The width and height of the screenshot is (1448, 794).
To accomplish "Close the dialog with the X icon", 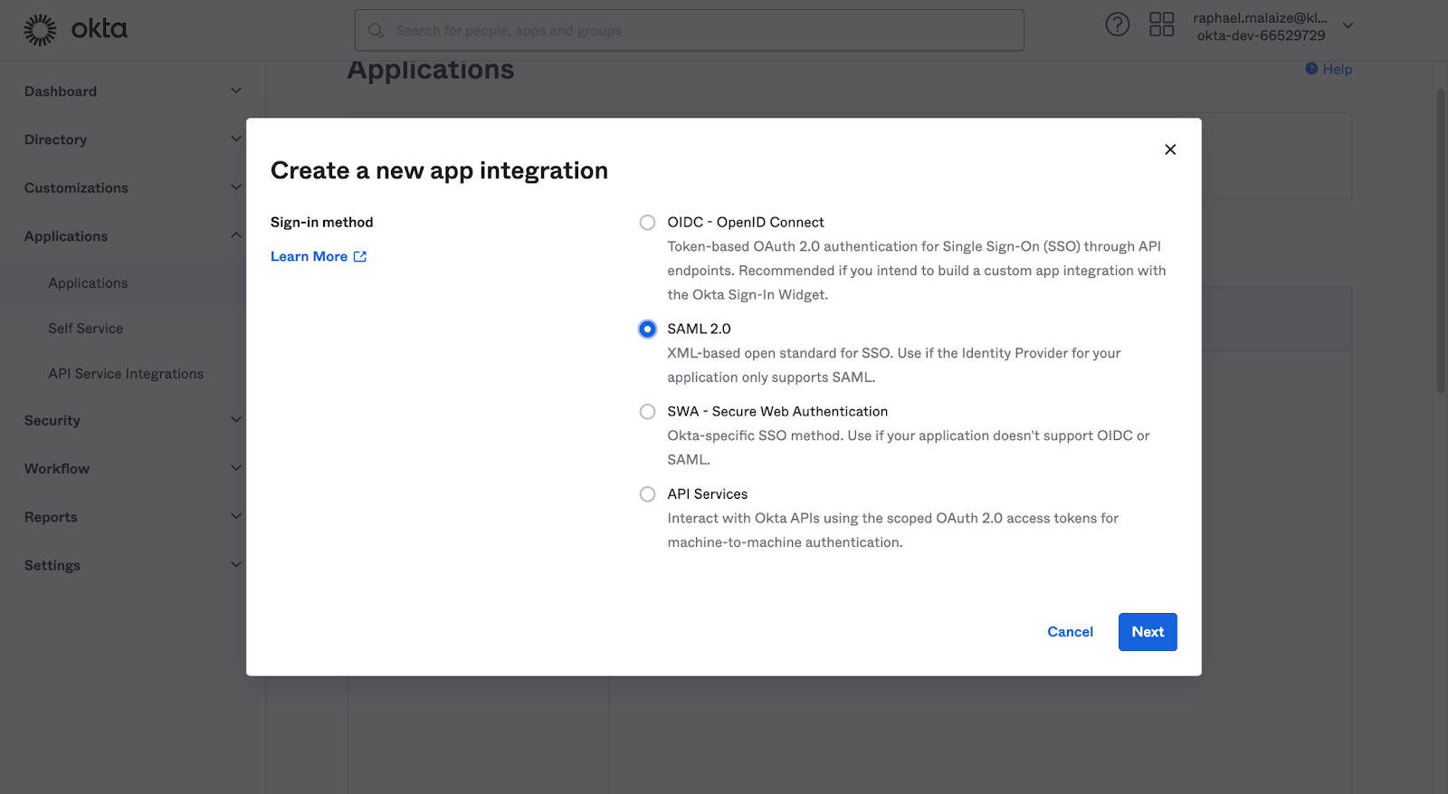I will pyautogui.click(x=1170, y=149).
